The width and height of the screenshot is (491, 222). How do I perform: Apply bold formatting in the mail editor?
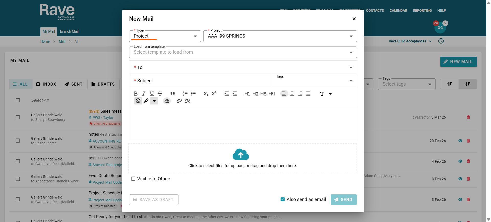(x=136, y=94)
